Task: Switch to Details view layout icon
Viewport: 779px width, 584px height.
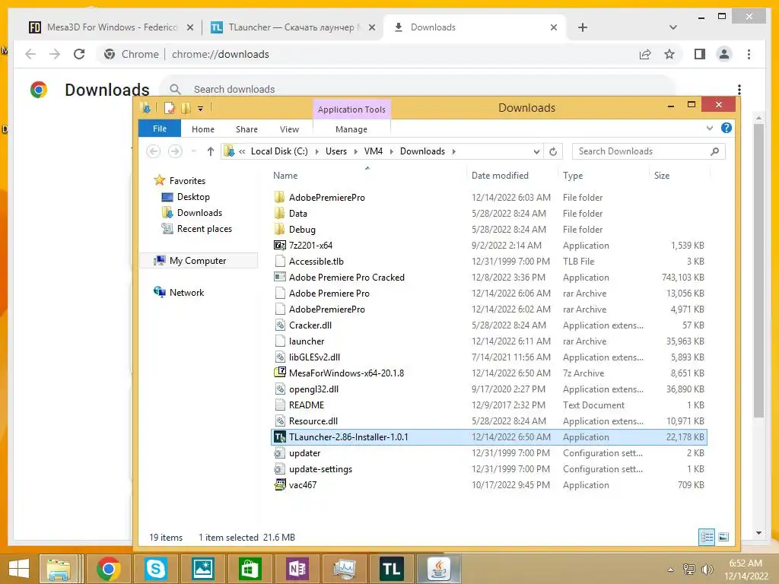Action: [707, 537]
